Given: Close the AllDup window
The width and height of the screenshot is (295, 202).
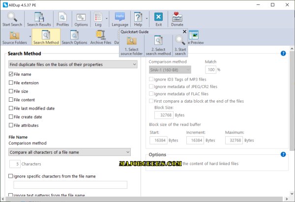Looking at the screenshot, I should coord(287,5).
